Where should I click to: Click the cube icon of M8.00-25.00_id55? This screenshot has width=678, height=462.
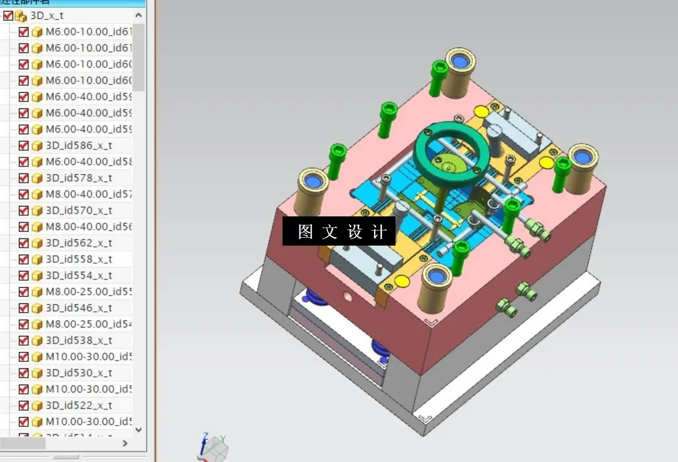click(x=37, y=291)
